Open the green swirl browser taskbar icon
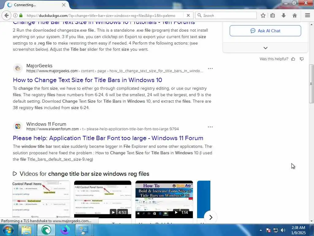 46,230
